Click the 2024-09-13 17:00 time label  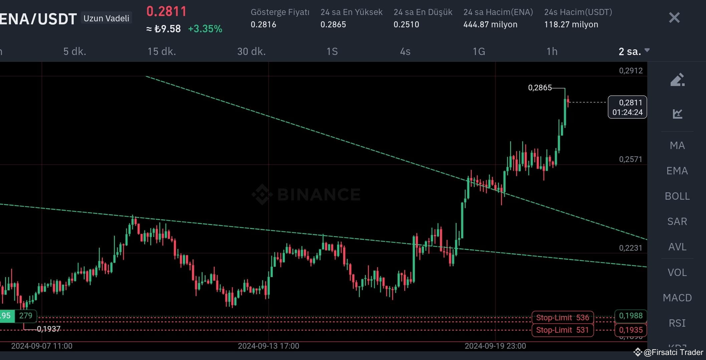(268, 346)
